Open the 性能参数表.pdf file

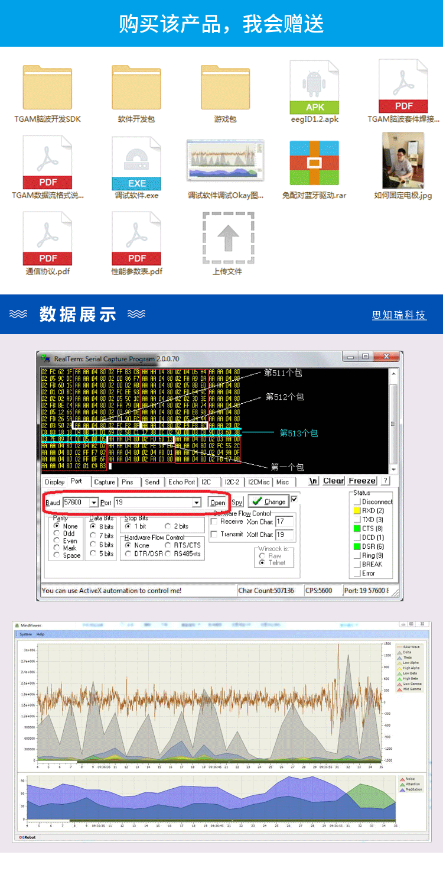(136, 239)
